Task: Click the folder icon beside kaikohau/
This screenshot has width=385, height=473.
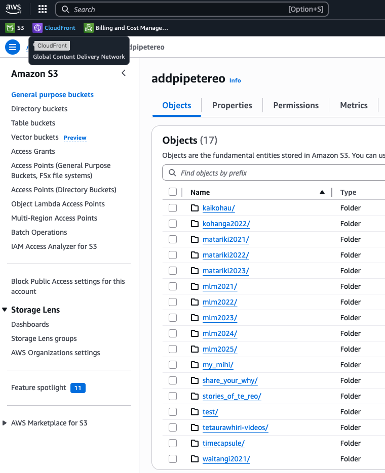Action: tap(195, 208)
